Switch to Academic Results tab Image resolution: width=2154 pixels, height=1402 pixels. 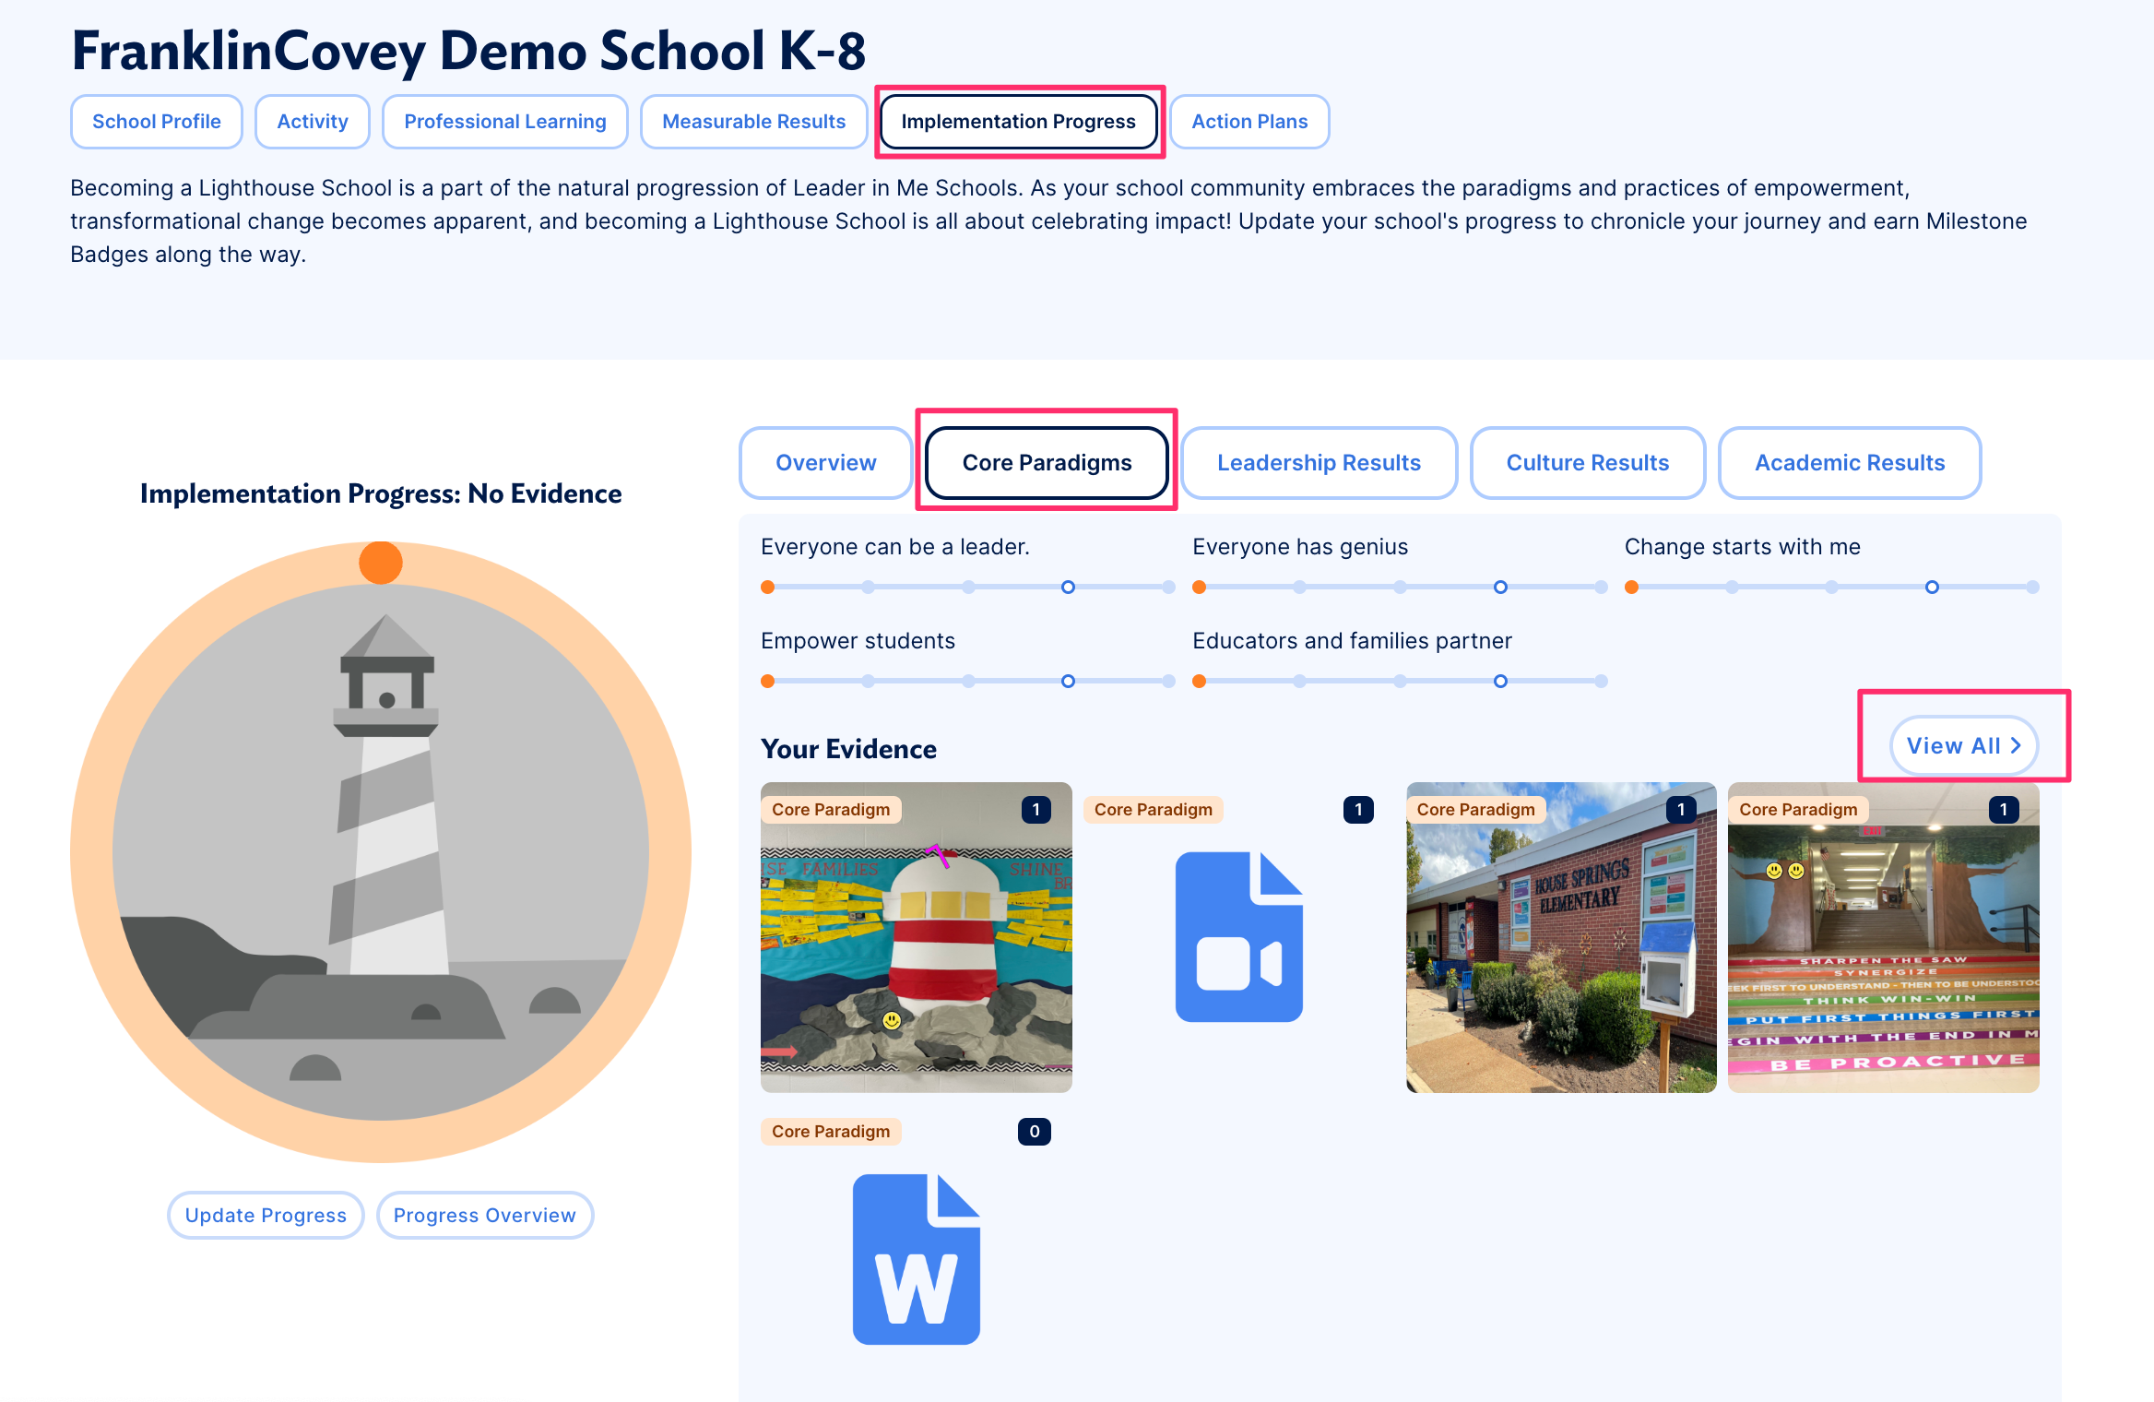(x=1849, y=463)
